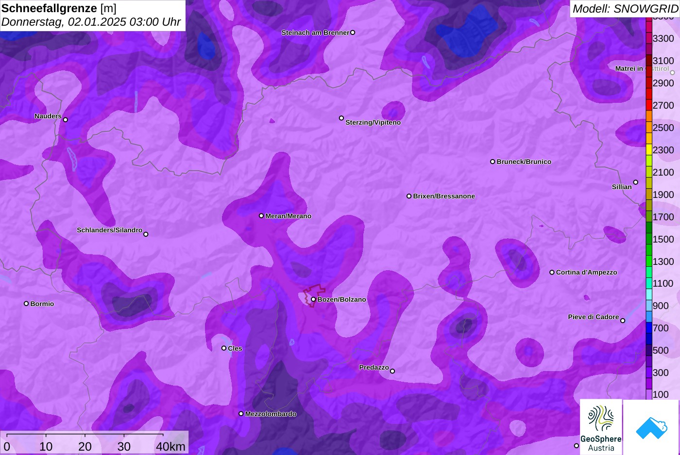Click the legend value 3100
The height and width of the screenshot is (455, 680).
click(663, 61)
